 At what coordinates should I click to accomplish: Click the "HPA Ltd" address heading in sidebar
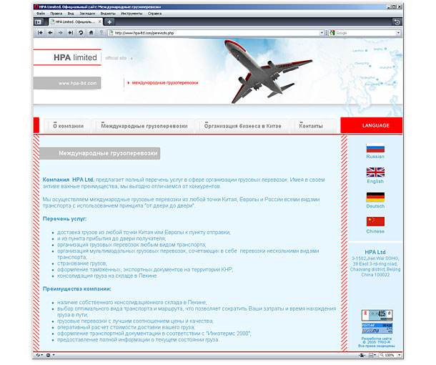375,252
